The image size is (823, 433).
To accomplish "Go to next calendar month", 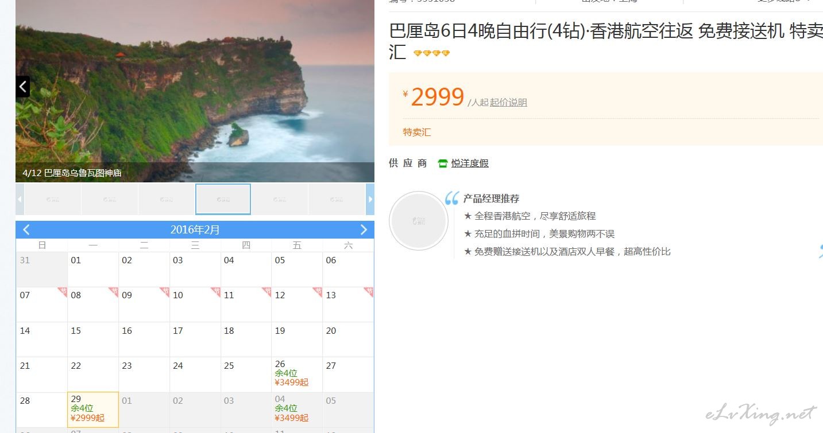I will click(x=364, y=230).
